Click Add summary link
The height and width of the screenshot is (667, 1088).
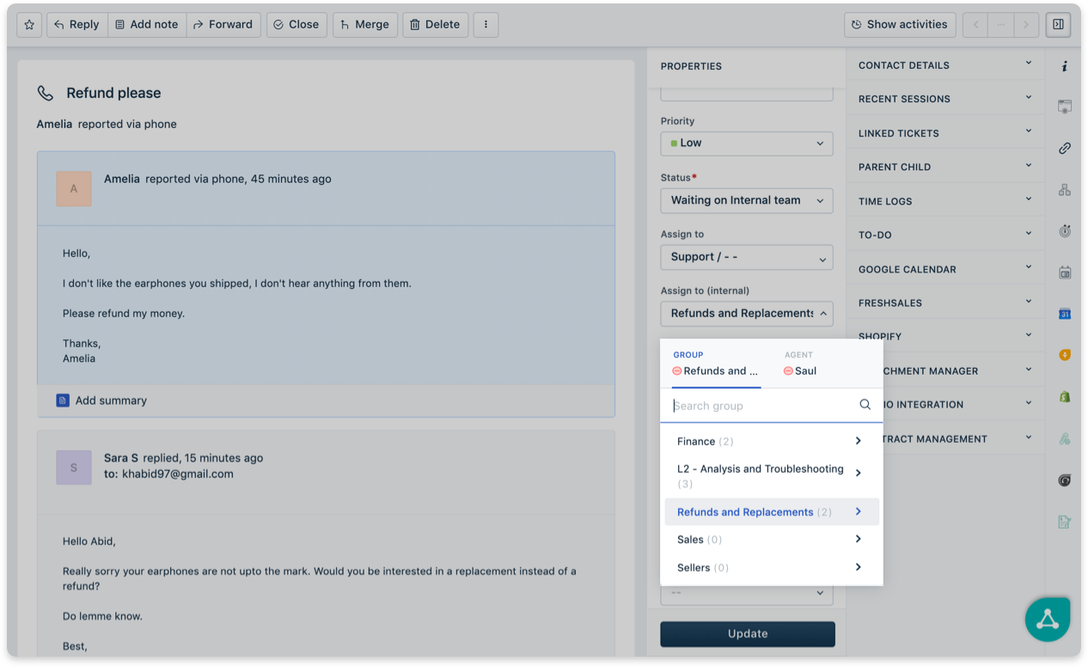[x=111, y=401]
